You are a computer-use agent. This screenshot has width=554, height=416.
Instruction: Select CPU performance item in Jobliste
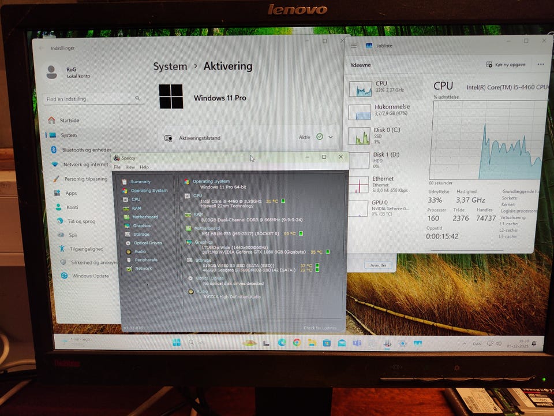tap(385, 88)
